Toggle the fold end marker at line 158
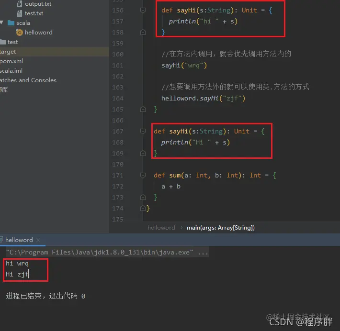This screenshot has height=331, width=340. pos(143,32)
